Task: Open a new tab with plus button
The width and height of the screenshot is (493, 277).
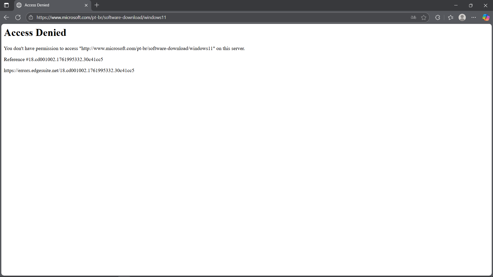Action: click(x=97, y=5)
